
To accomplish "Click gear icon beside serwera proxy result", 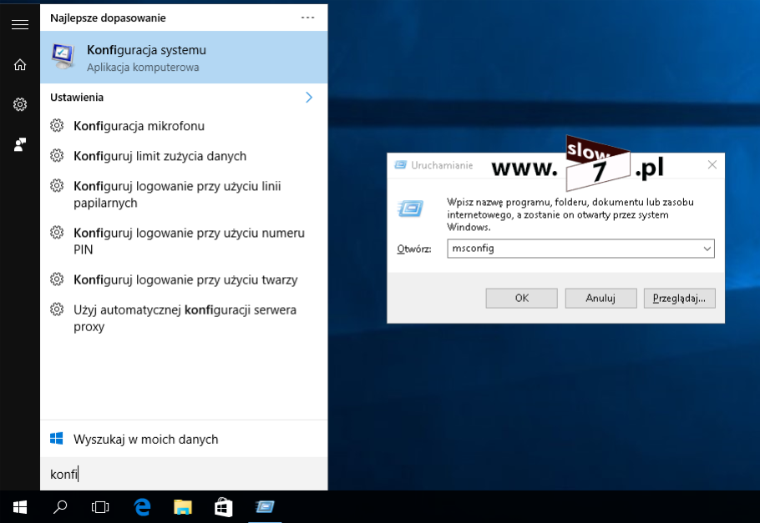I will [x=57, y=309].
